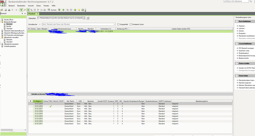The image size is (255, 136).
Task: Click the print preview toolbar icon
Action: click(6, 10)
